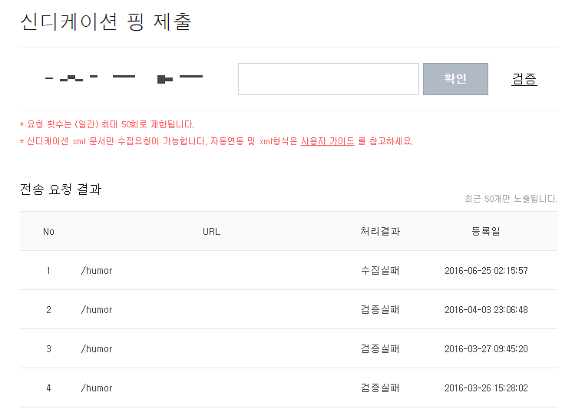The width and height of the screenshot is (562, 409).
Task: Click /humor URL in row 1
Action: [x=97, y=271]
